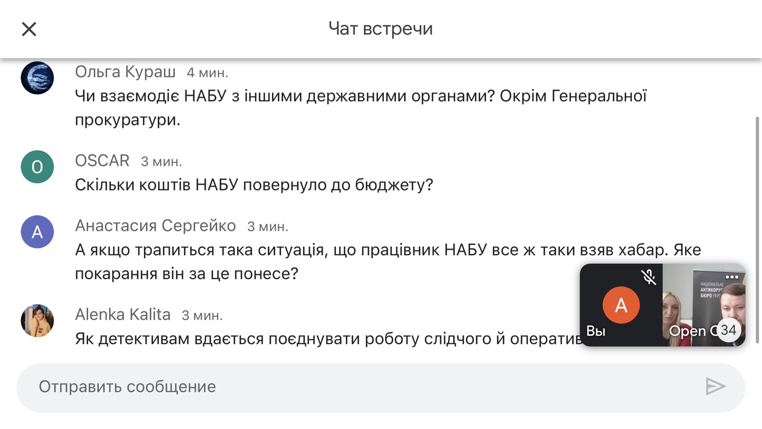Open the presenter video thumbnail
This screenshot has height=429, width=762.
(704, 305)
